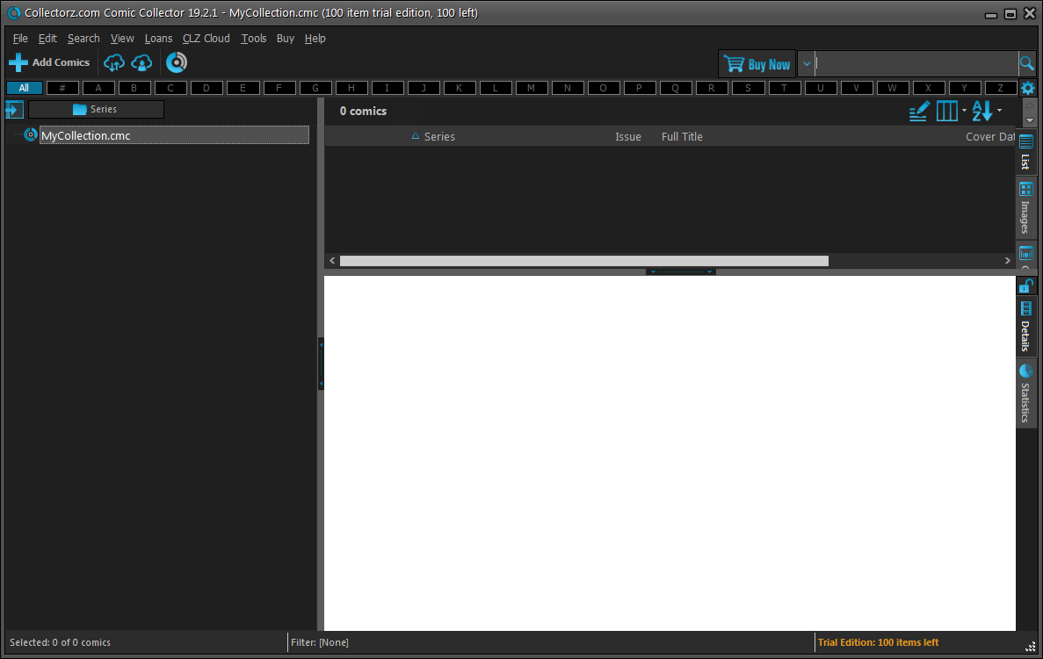Click the Add Comics plus icon

point(18,63)
